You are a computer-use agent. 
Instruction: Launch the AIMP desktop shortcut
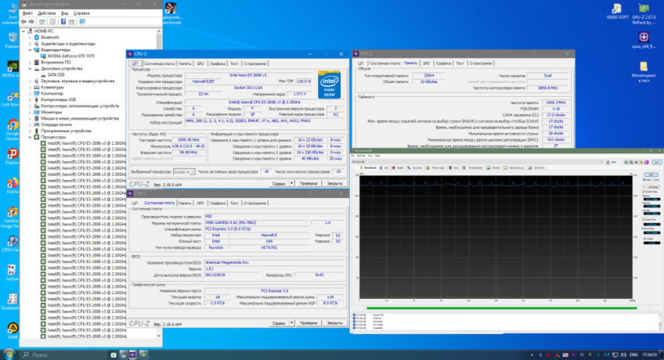[x=12, y=331]
